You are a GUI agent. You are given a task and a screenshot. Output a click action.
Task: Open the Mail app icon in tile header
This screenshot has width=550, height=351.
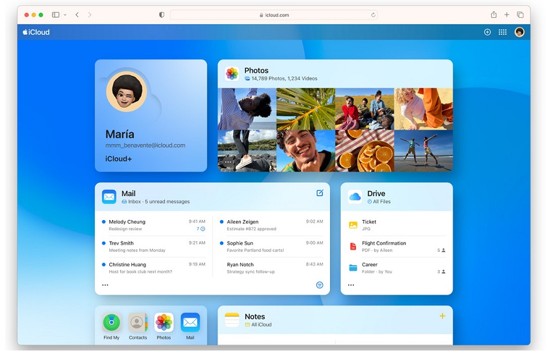(x=109, y=197)
